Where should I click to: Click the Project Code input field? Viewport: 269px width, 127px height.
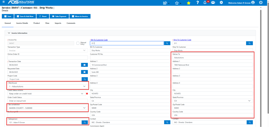(x=44, y=79)
